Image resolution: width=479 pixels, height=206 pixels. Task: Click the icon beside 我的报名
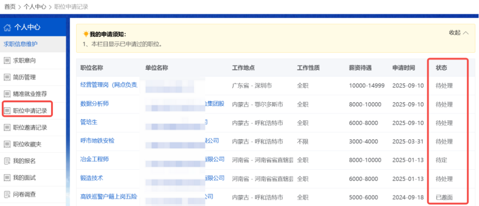pos(7,161)
